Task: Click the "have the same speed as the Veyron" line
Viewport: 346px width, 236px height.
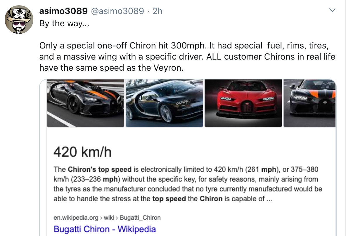Action: [x=111, y=68]
